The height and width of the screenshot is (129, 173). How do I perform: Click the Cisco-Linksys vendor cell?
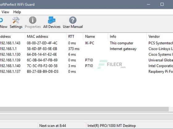(x=161, y=49)
